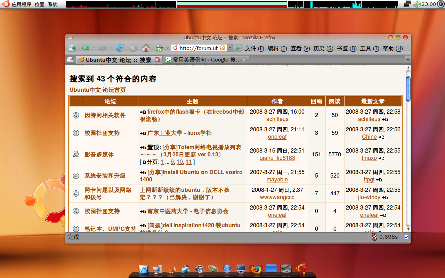Open the 帮助 (H) menu
This screenshot has height=278, width=445.
coord(393,48)
